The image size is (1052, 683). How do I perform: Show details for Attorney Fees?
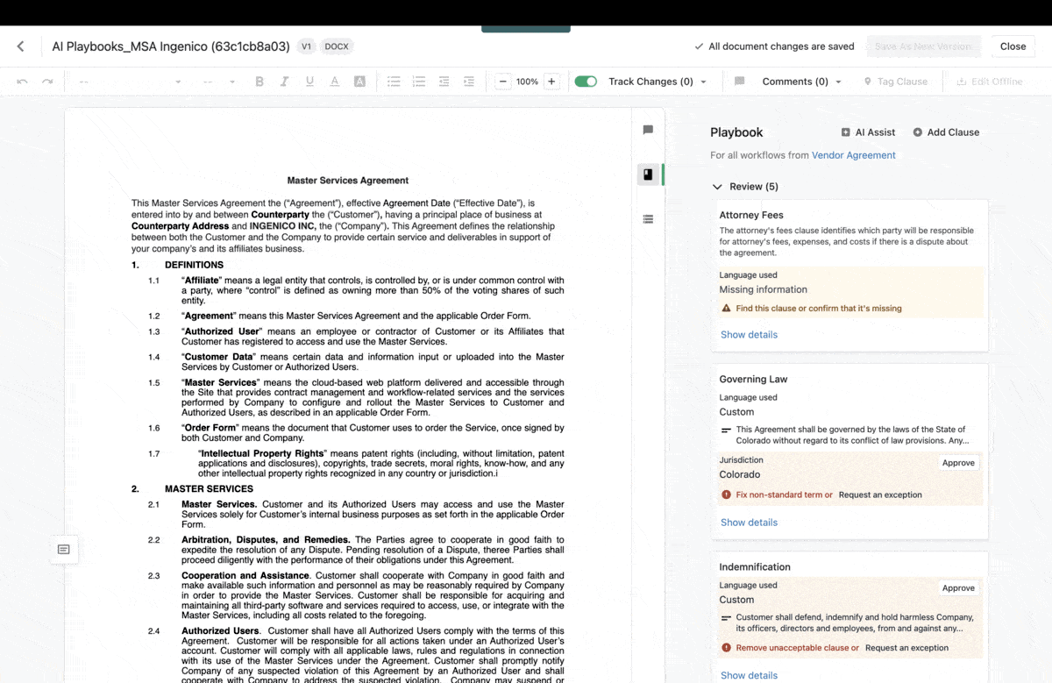click(749, 335)
